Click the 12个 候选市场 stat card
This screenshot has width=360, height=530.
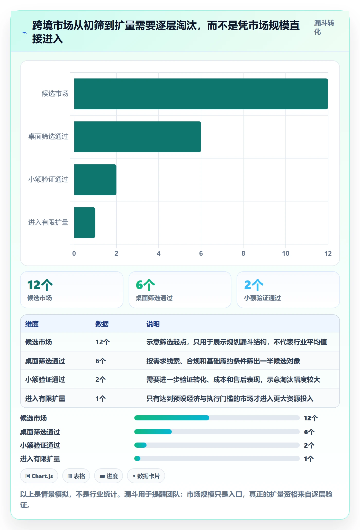click(x=72, y=290)
